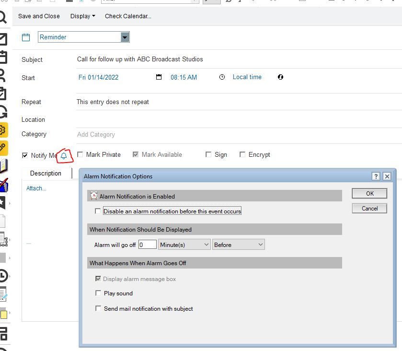The image size is (402, 351).
Task: Expand the Minute(s) unit dropdown
Action: 184,245
